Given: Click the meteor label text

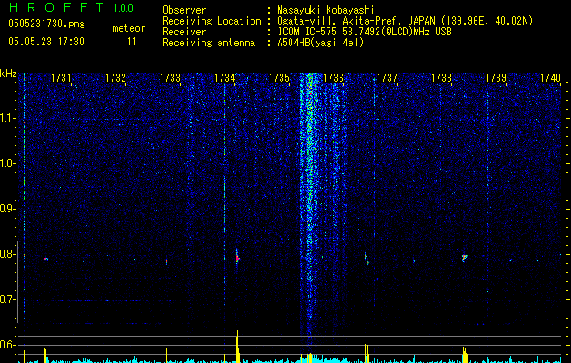Looking at the screenshot, I should tap(129, 28).
